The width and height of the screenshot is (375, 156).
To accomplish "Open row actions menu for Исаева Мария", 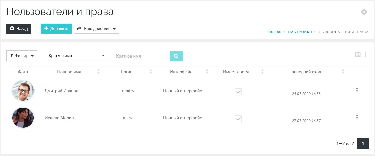I will click(357, 117).
